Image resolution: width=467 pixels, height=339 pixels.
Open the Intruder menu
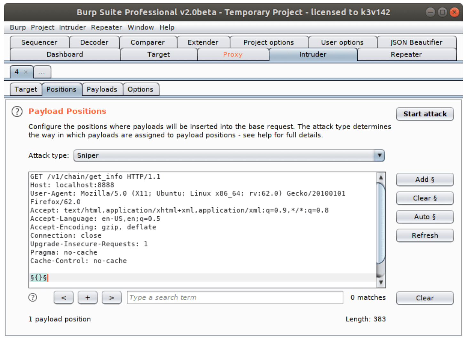(x=73, y=28)
